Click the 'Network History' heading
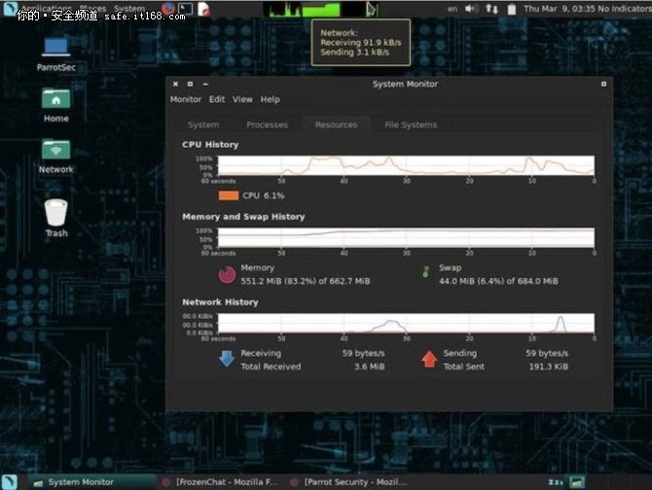This screenshot has width=652, height=490. (220, 302)
